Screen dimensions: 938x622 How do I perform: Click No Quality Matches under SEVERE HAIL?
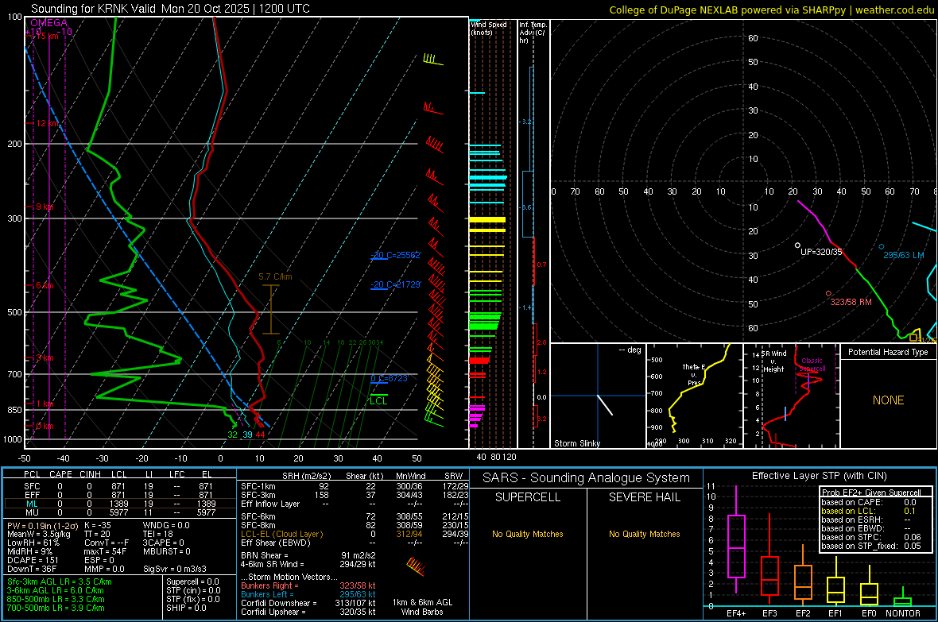click(x=644, y=534)
